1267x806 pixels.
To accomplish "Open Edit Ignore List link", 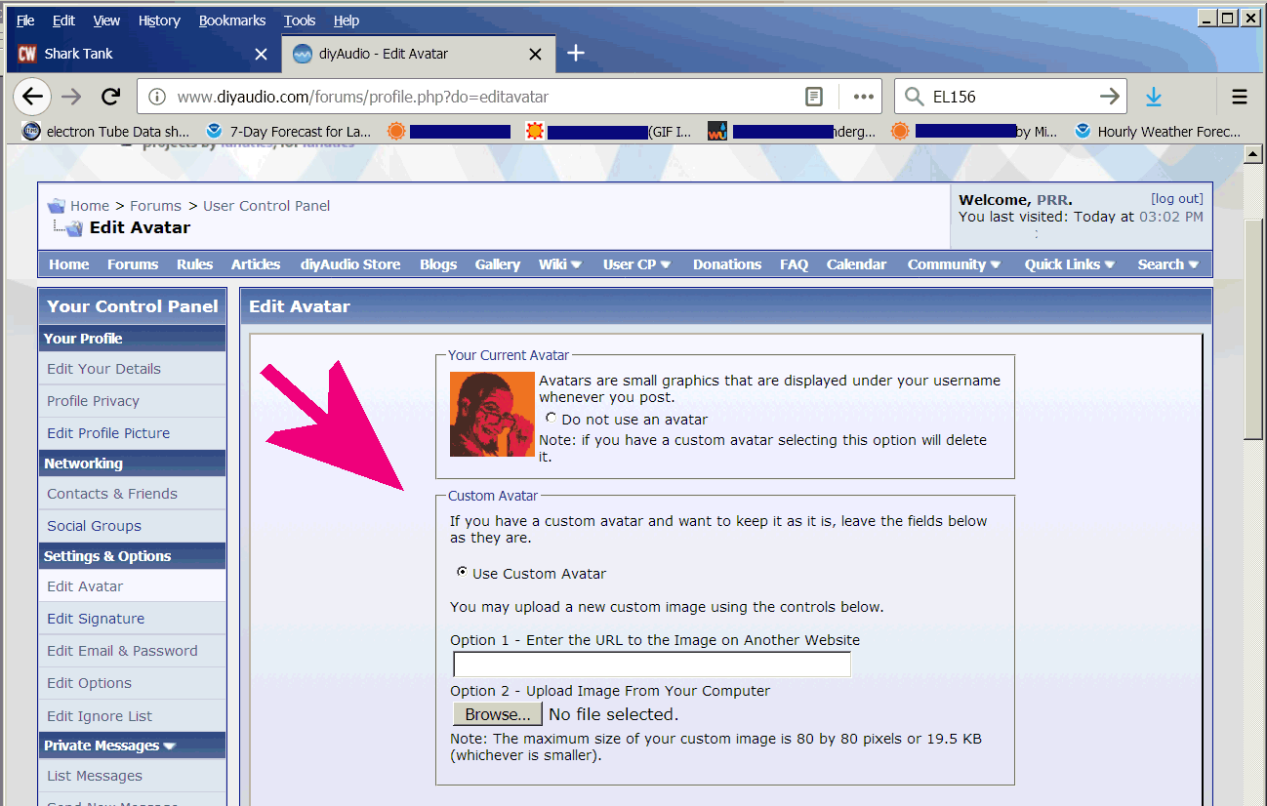I will click(x=100, y=716).
